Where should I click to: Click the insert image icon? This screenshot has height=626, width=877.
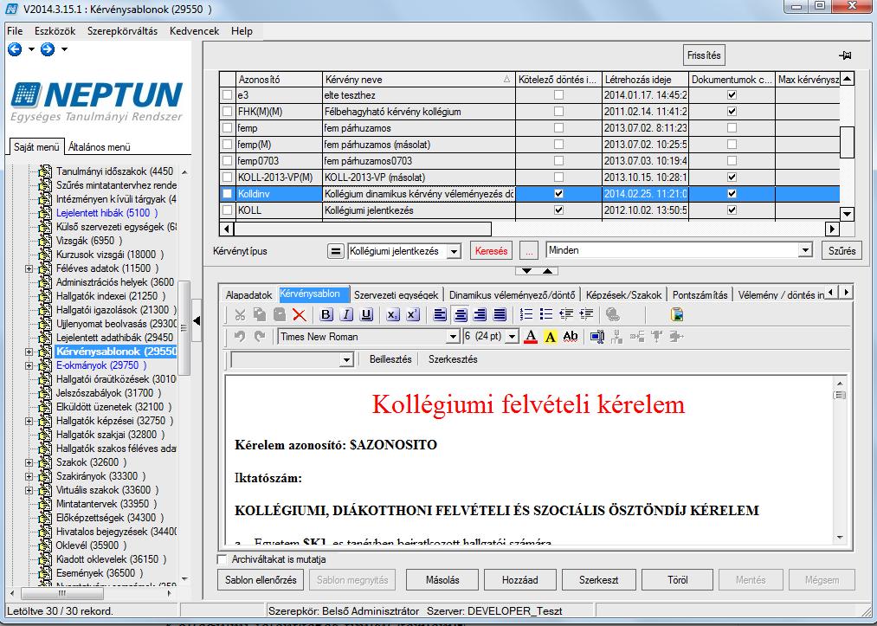tap(677, 314)
